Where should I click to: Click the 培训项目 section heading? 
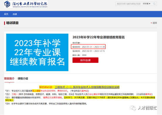[x=12, y=23]
